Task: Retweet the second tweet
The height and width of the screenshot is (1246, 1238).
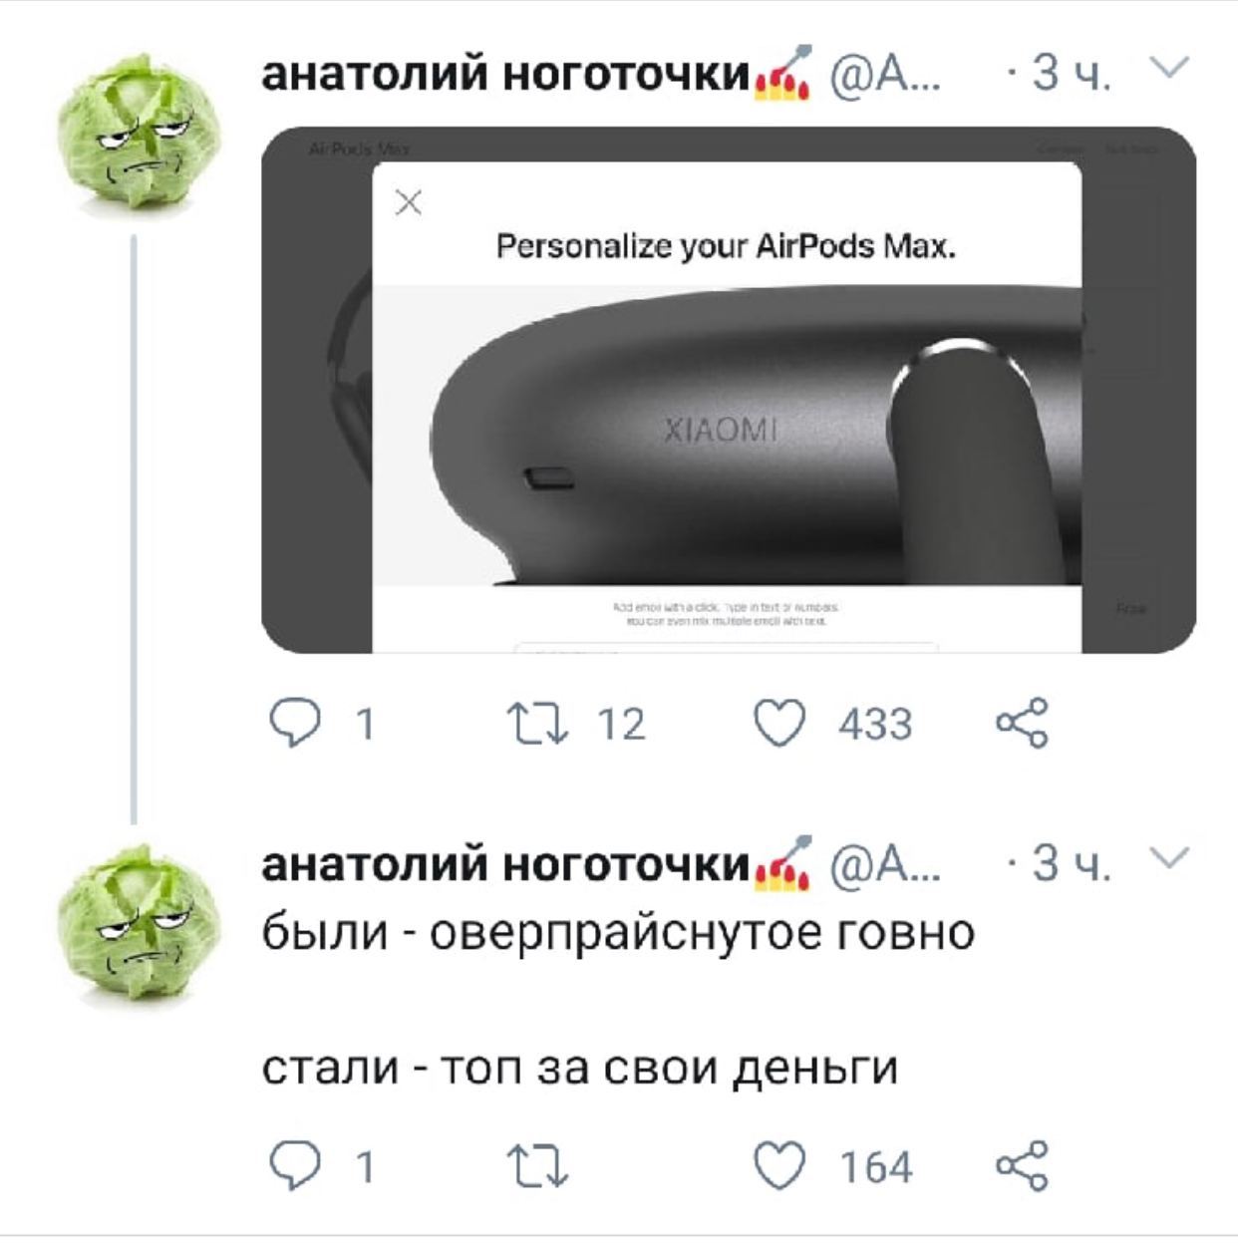Action: (x=537, y=1165)
